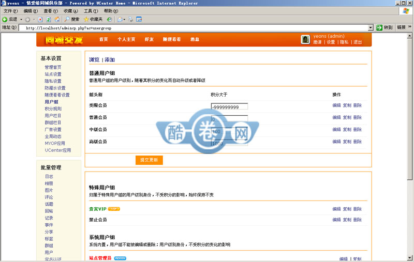Open the 查看 menu
The width and height of the screenshot is (414, 262).
(50, 11)
